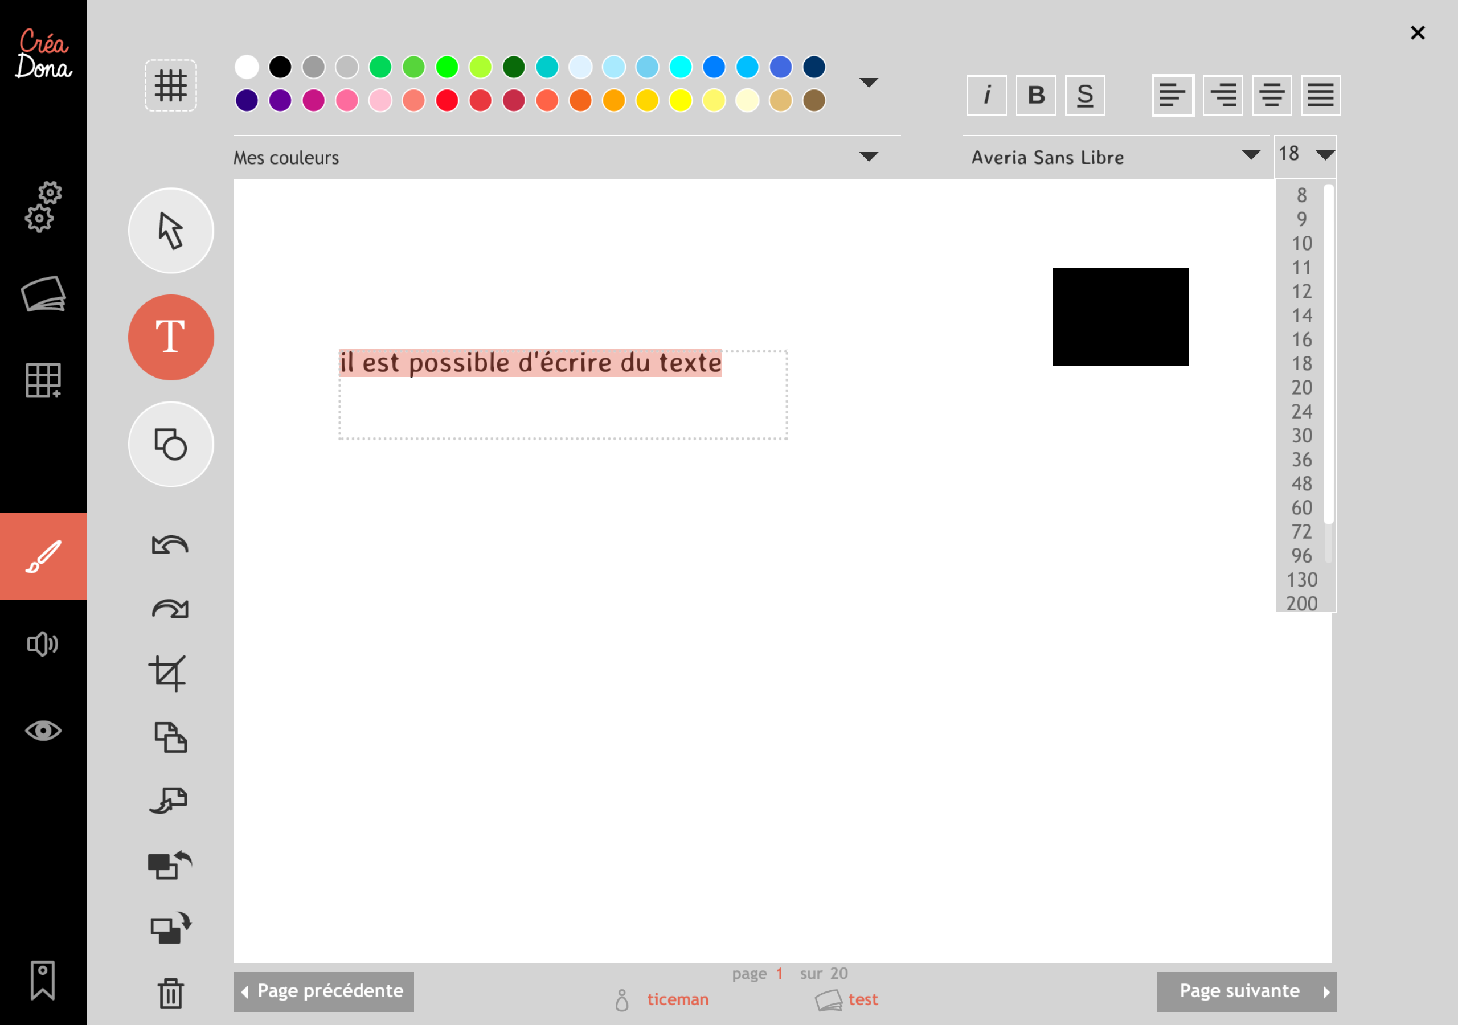Open the book pages icon in the sidebar

tap(43, 293)
